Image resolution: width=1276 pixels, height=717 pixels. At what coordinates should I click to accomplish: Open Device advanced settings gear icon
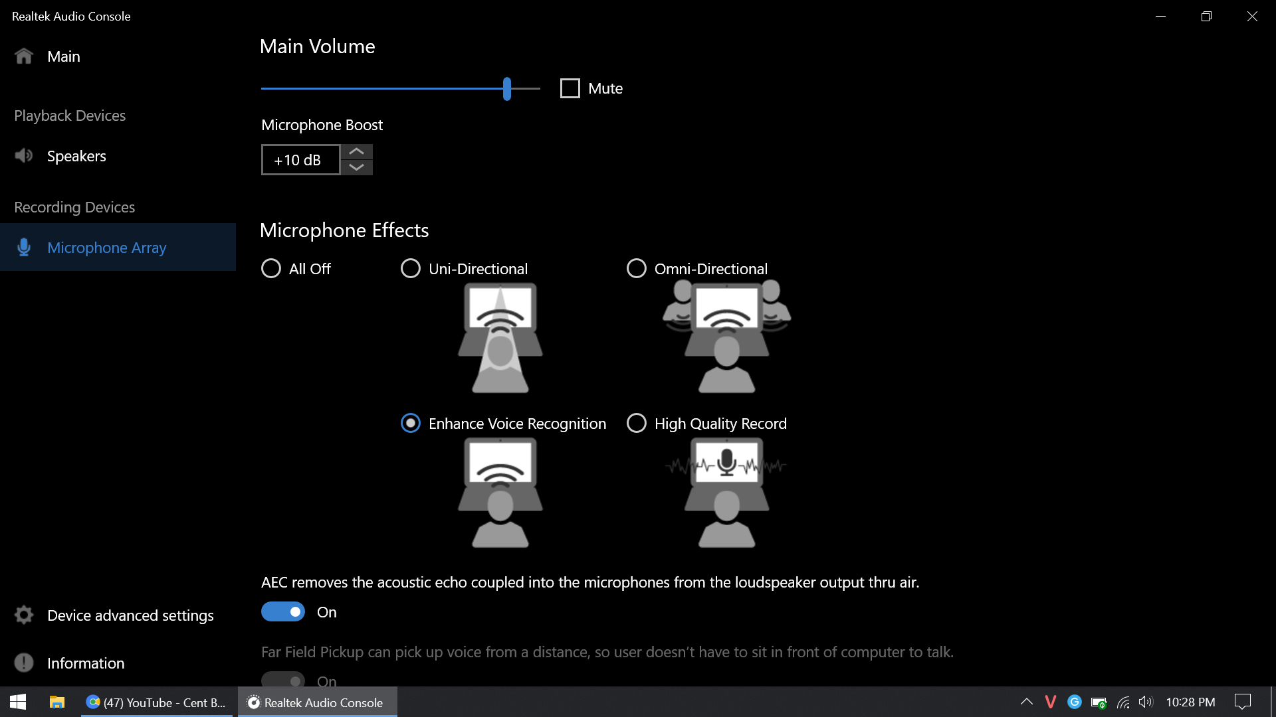[24, 615]
